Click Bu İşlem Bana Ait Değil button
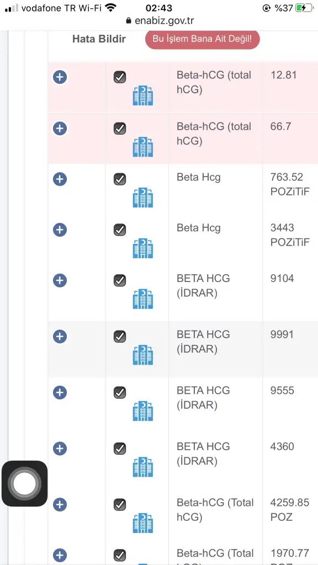318x565 pixels. coord(202,39)
